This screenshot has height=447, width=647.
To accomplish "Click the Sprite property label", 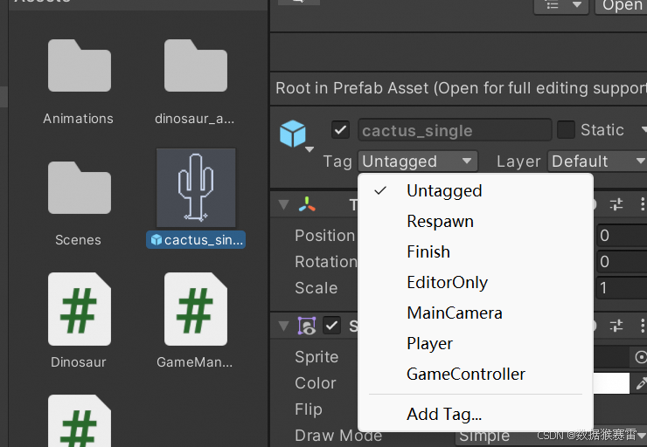I will (x=317, y=357).
